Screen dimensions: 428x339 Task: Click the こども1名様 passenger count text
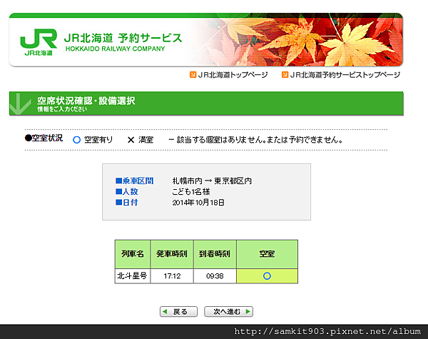[190, 191]
